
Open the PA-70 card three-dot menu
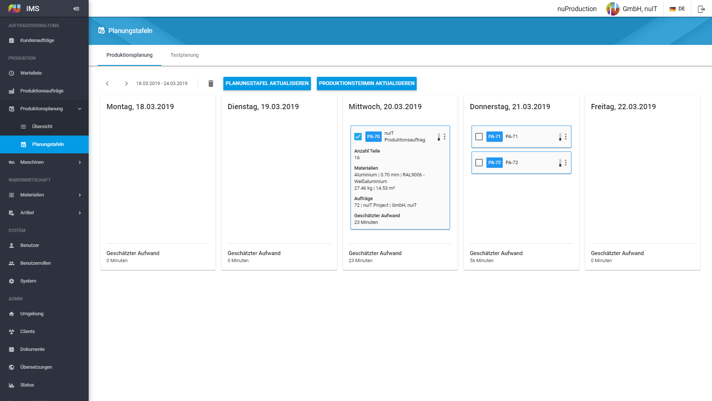coord(444,137)
